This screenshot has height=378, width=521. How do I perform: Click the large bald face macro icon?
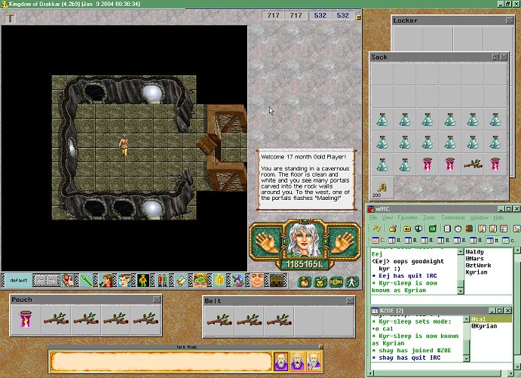click(257, 281)
